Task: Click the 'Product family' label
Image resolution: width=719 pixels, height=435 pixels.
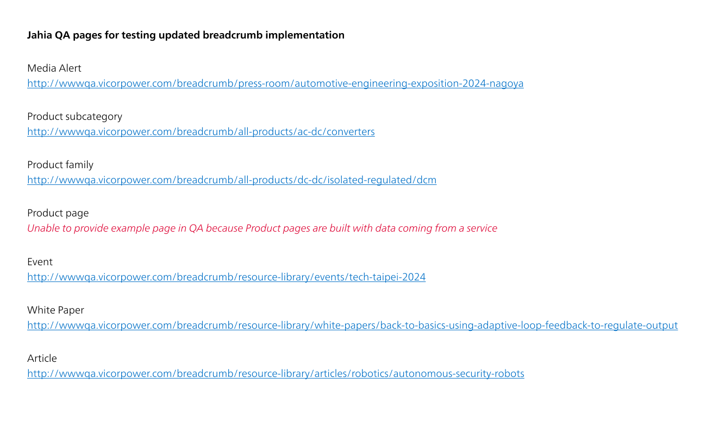Action: pos(60,165)
